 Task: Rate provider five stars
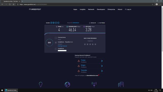[95, 44]
